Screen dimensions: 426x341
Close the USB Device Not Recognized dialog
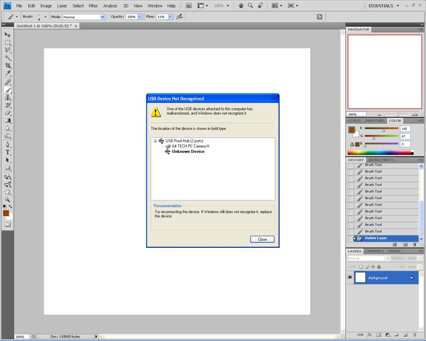point(262,239)
